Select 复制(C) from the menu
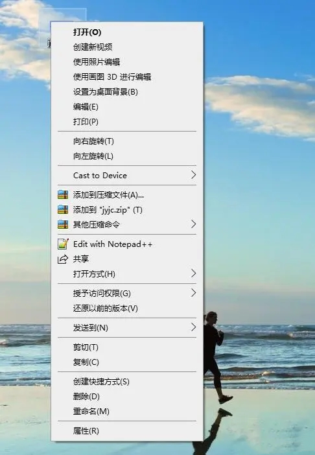Image resolution: width=315 pixels, height=455 pixels. tap(86, 362)
